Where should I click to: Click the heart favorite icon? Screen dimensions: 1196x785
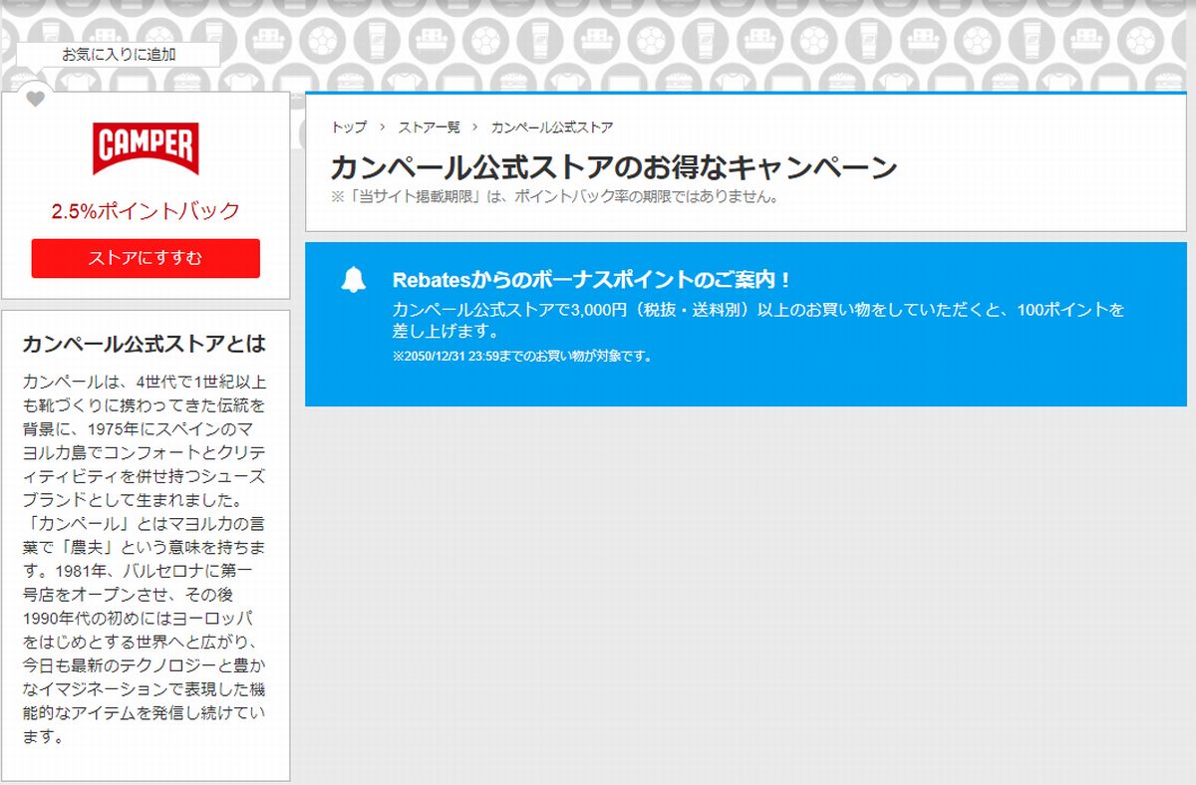tap(36, 99)
